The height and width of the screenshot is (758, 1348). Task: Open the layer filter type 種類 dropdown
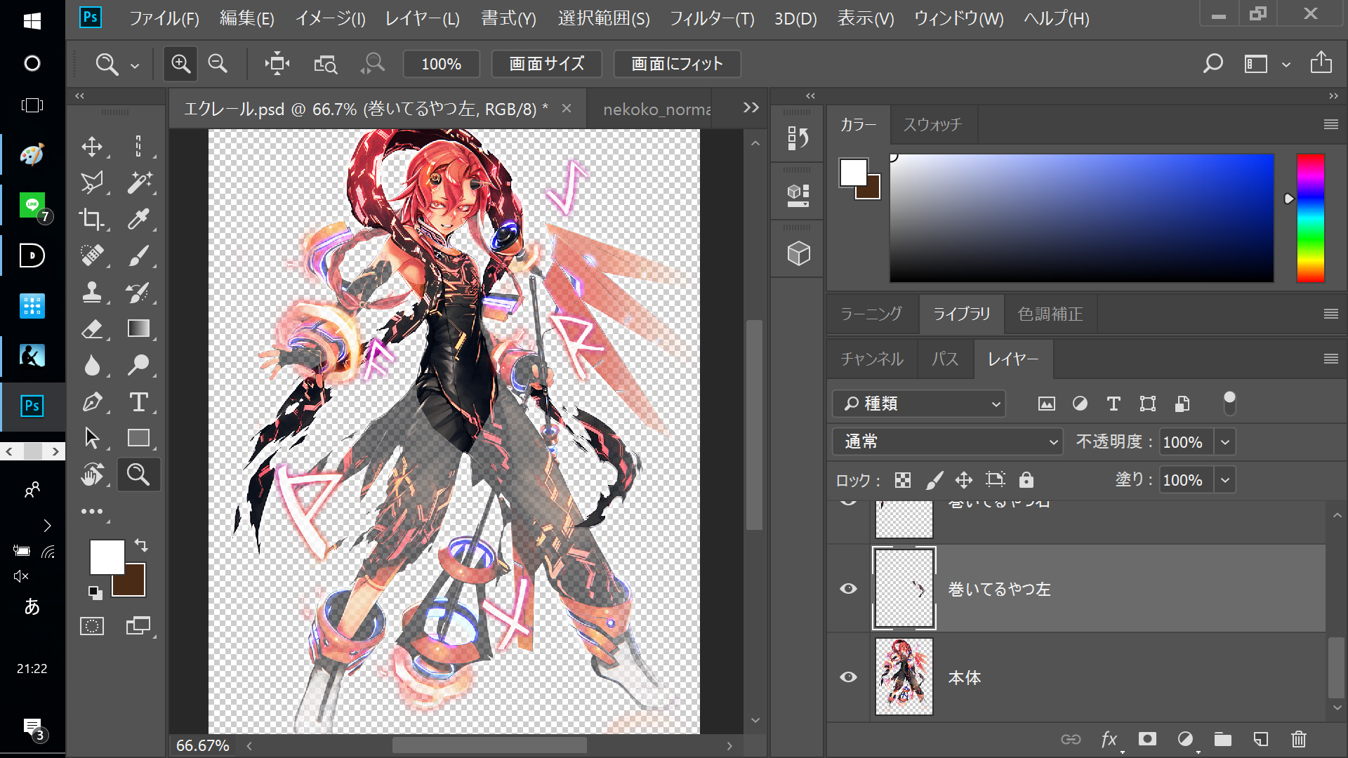click(x=919, y=404)
